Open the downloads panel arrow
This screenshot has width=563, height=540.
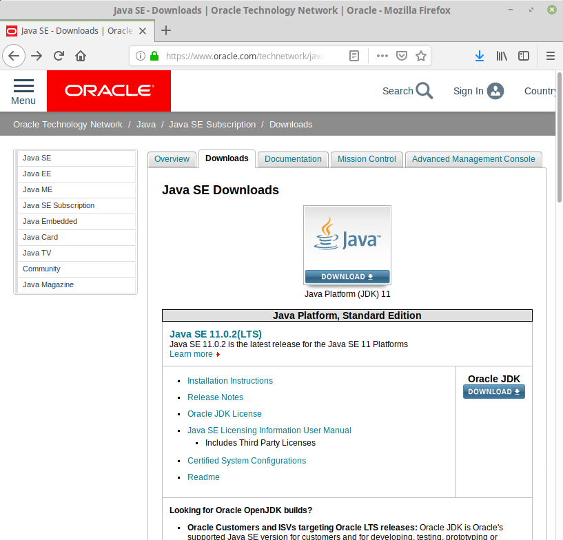click(480, 56)
